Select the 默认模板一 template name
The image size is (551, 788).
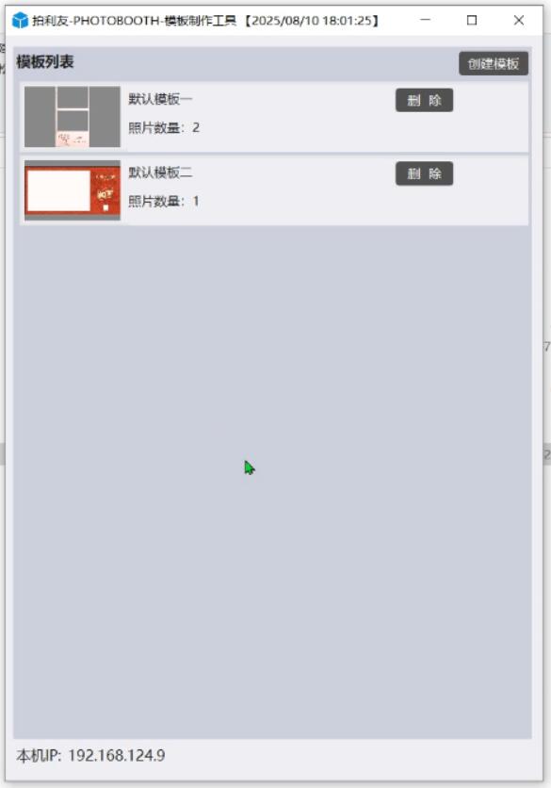160,99
